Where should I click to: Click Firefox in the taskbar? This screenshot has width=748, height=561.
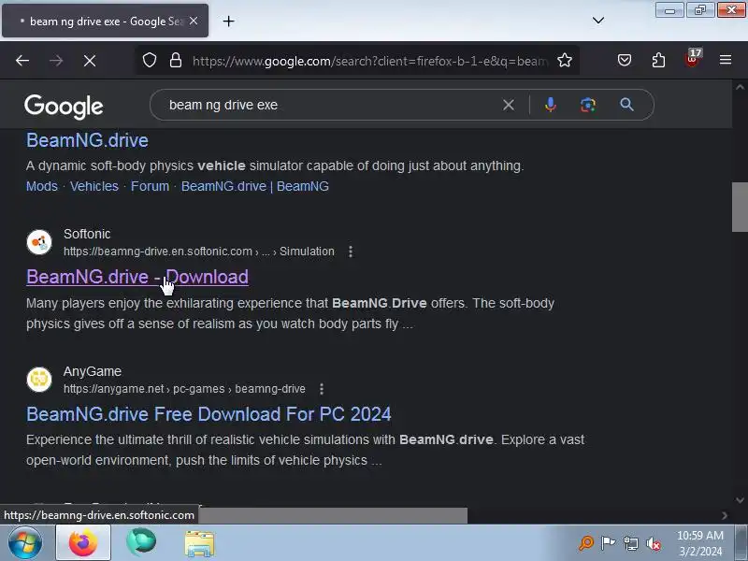(x=83, y=543)
